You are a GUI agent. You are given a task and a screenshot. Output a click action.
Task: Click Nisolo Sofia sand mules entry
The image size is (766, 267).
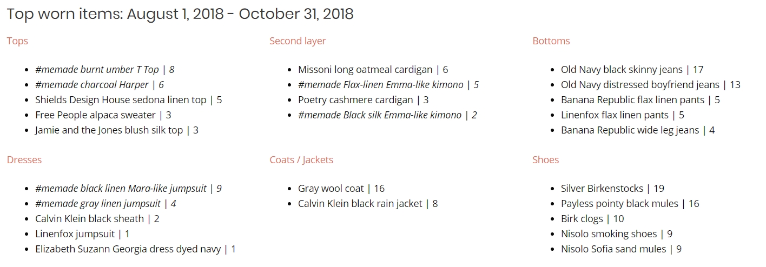click(x=622, y=249)
